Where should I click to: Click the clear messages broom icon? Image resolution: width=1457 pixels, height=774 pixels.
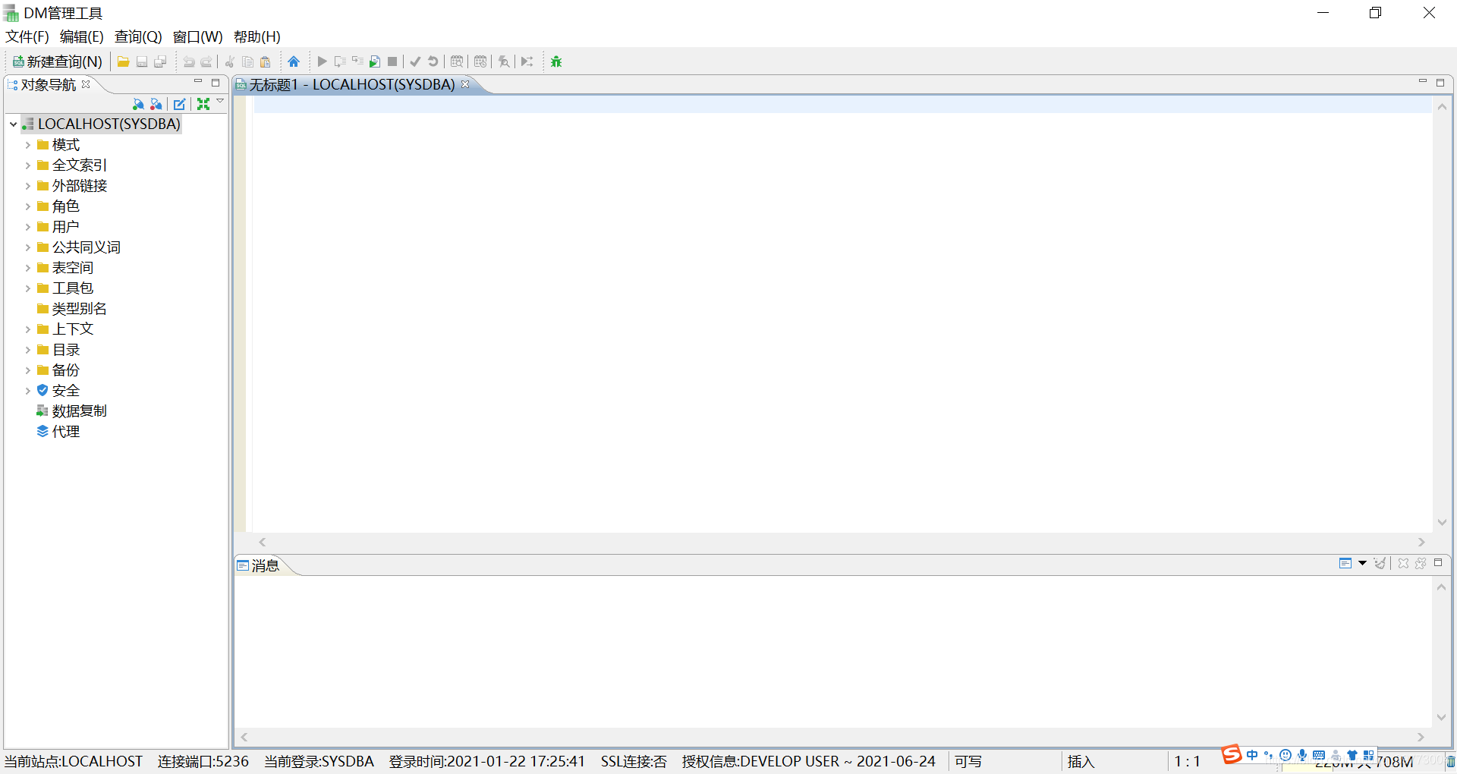(x=1380, y=563)
